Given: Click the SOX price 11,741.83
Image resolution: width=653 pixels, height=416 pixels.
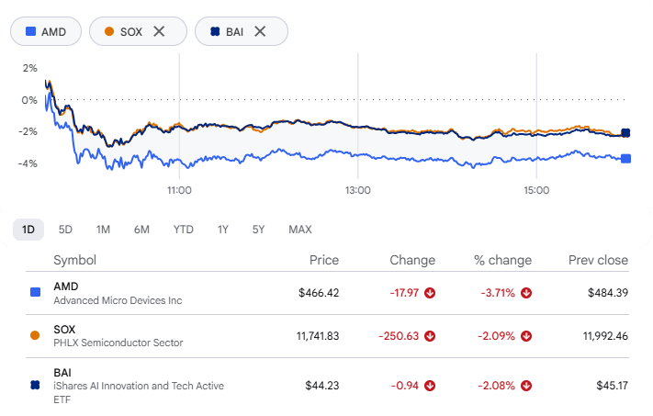Looking at the screenshot, I should (318, 336).
